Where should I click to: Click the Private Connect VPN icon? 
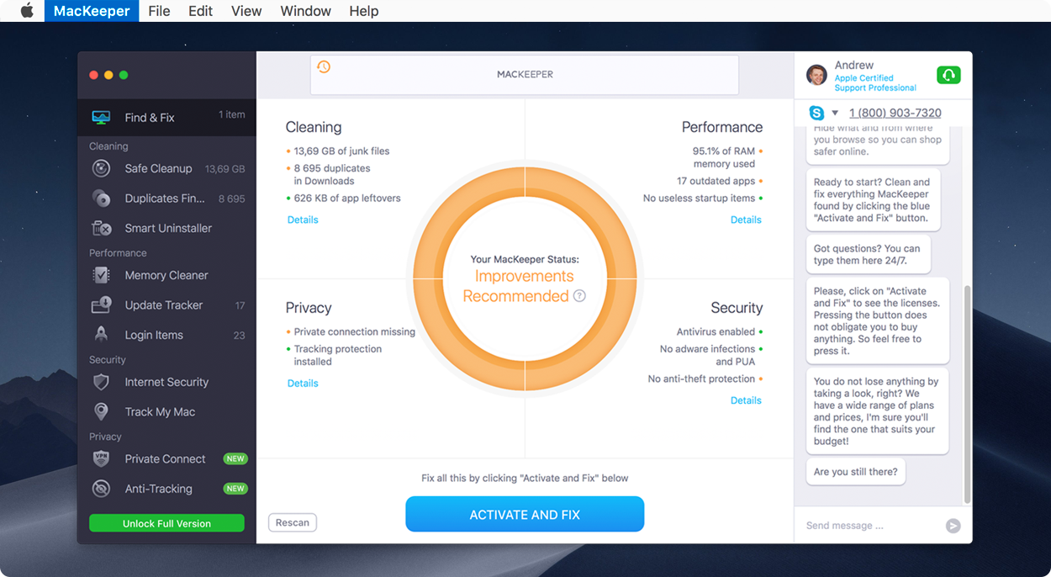pyautogui.click(x=101, y=458)
